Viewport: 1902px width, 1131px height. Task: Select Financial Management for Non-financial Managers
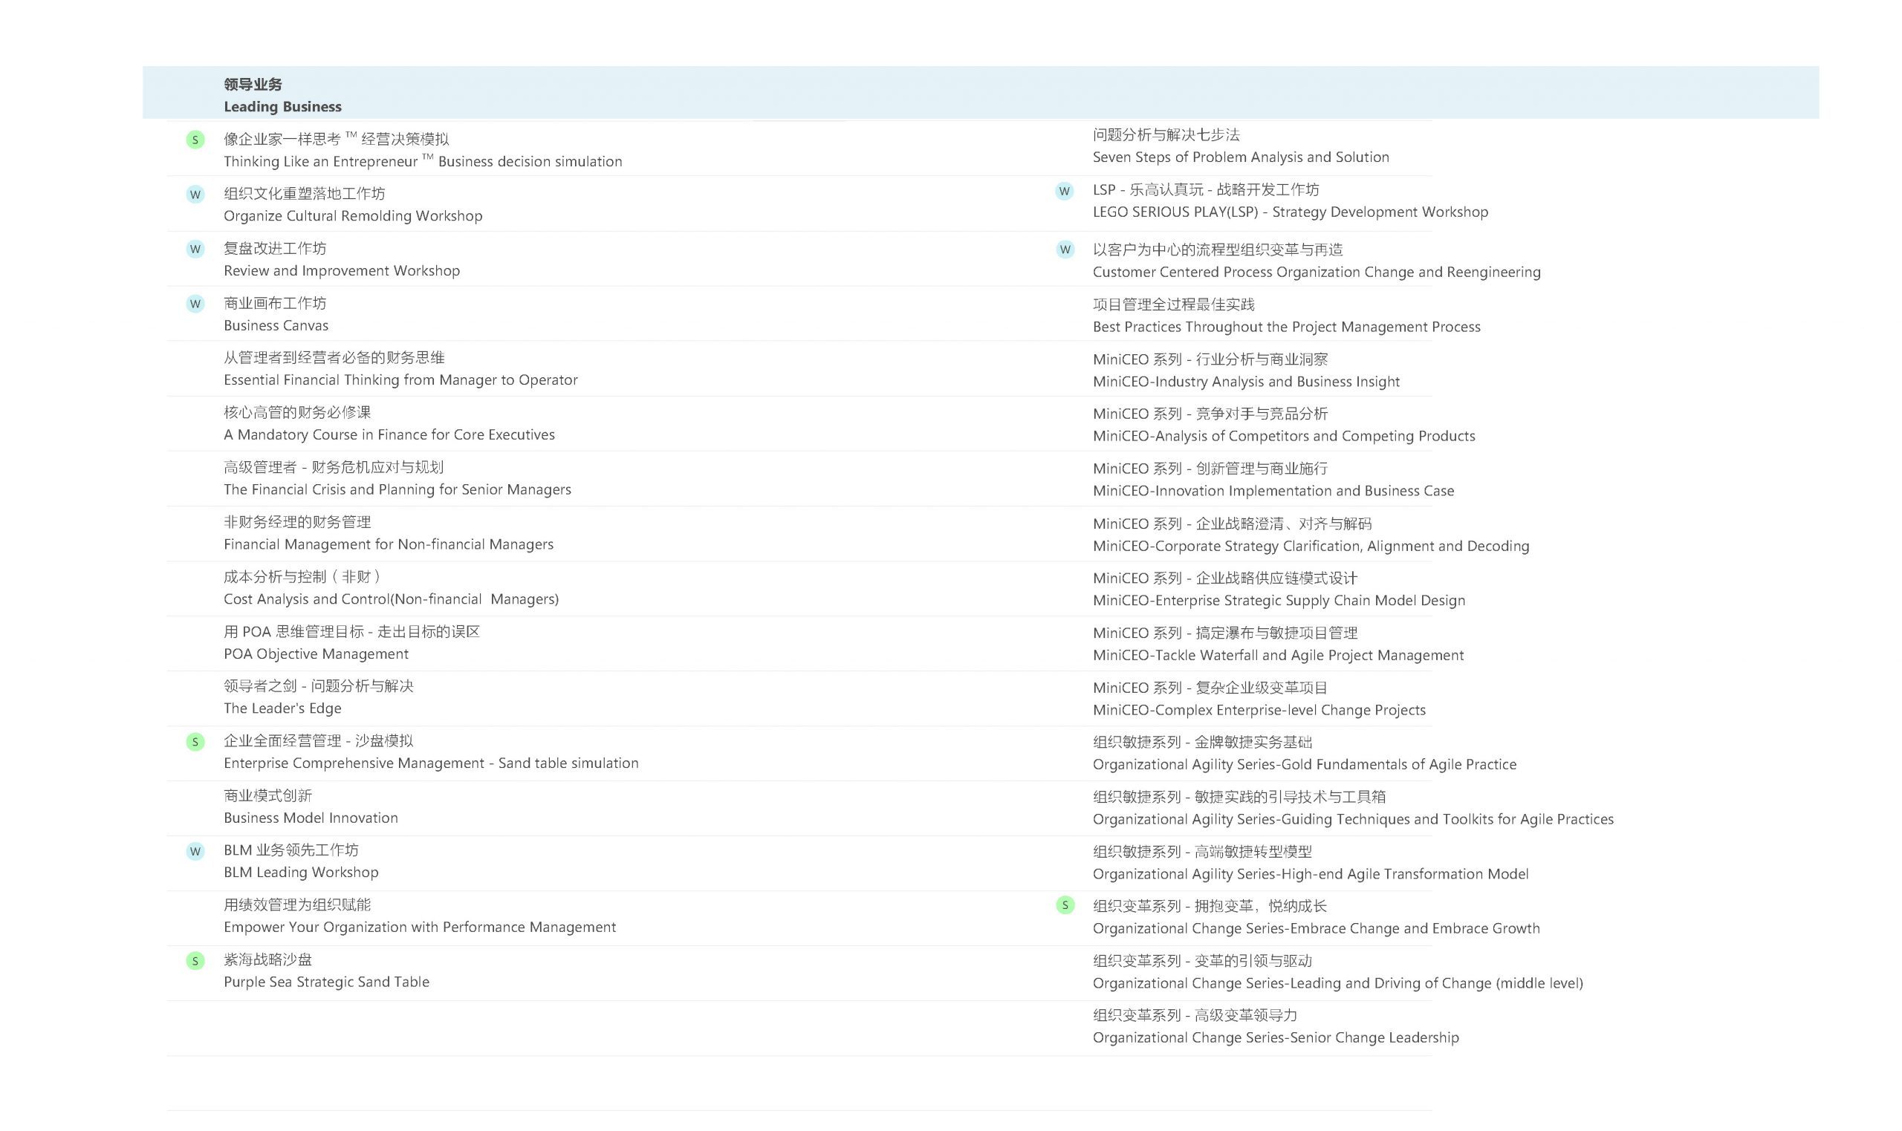(388, 544)
